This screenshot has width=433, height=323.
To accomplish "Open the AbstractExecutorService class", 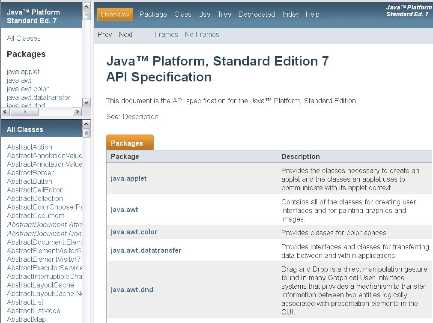I will point(44,268).
